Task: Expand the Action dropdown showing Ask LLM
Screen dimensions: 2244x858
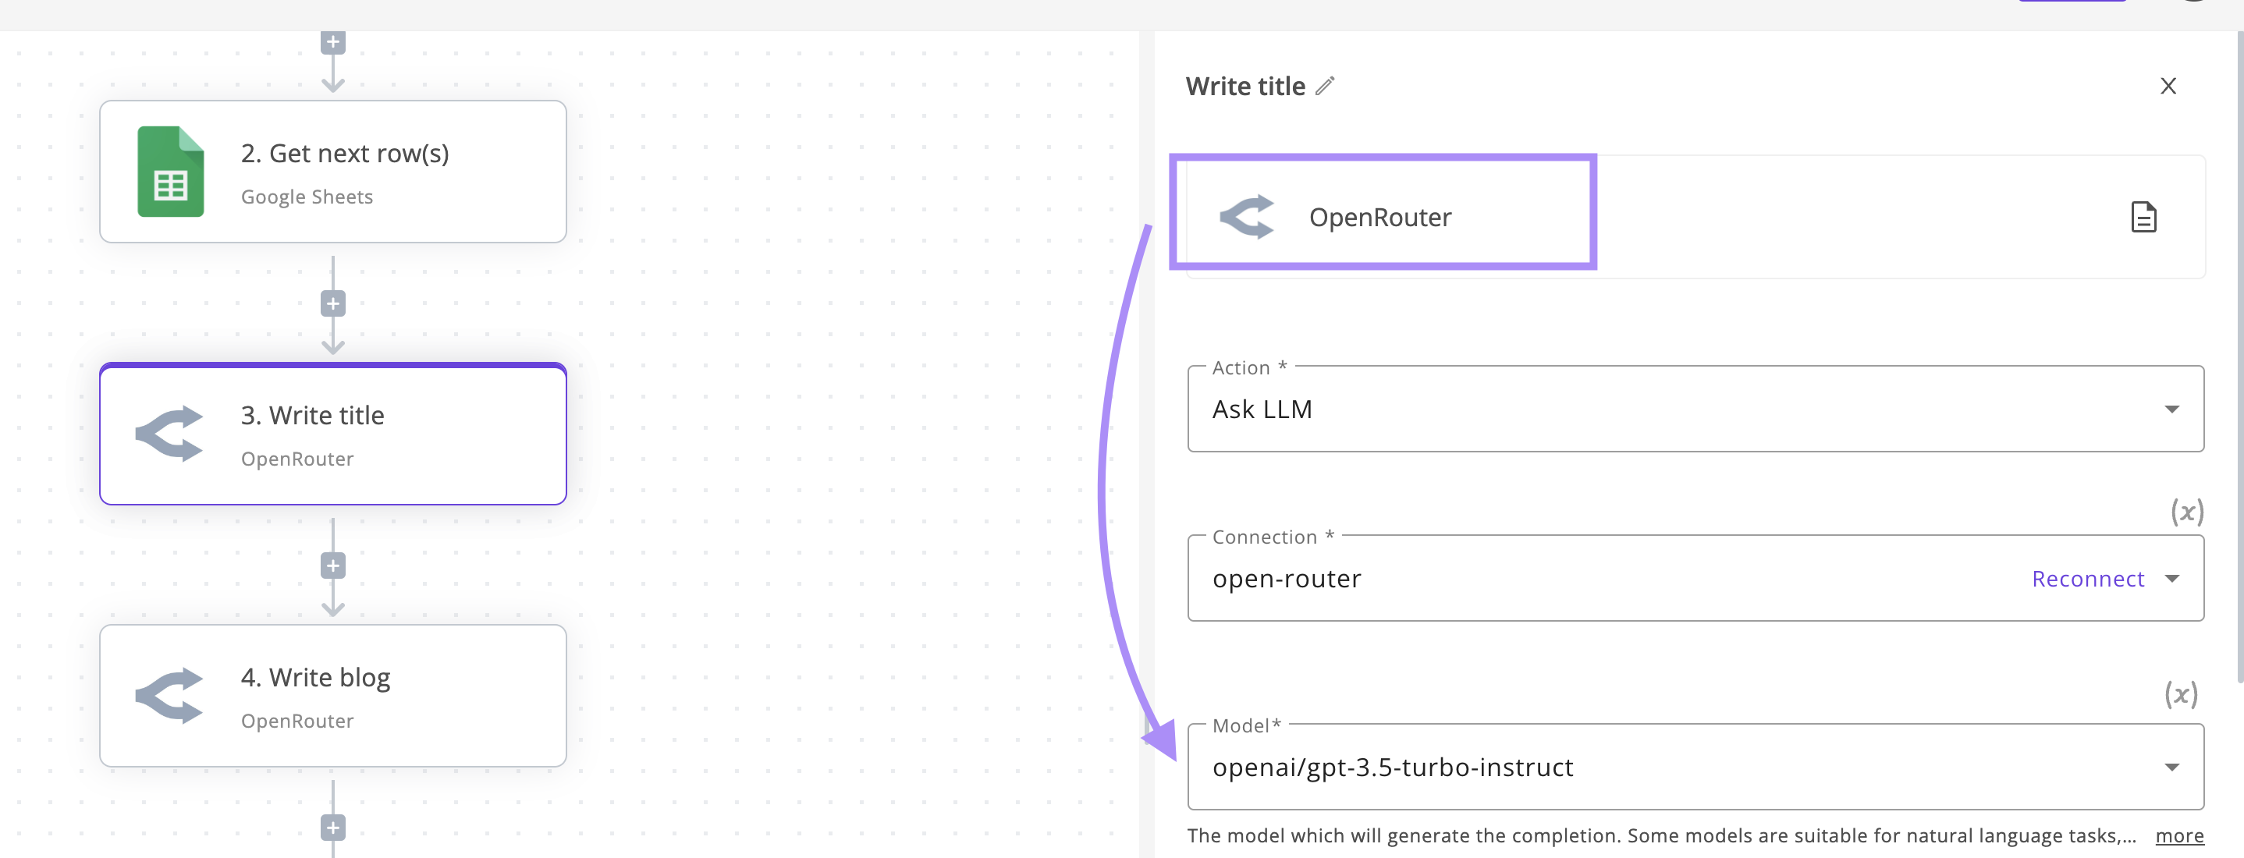Action: (x=2171, y=409)
